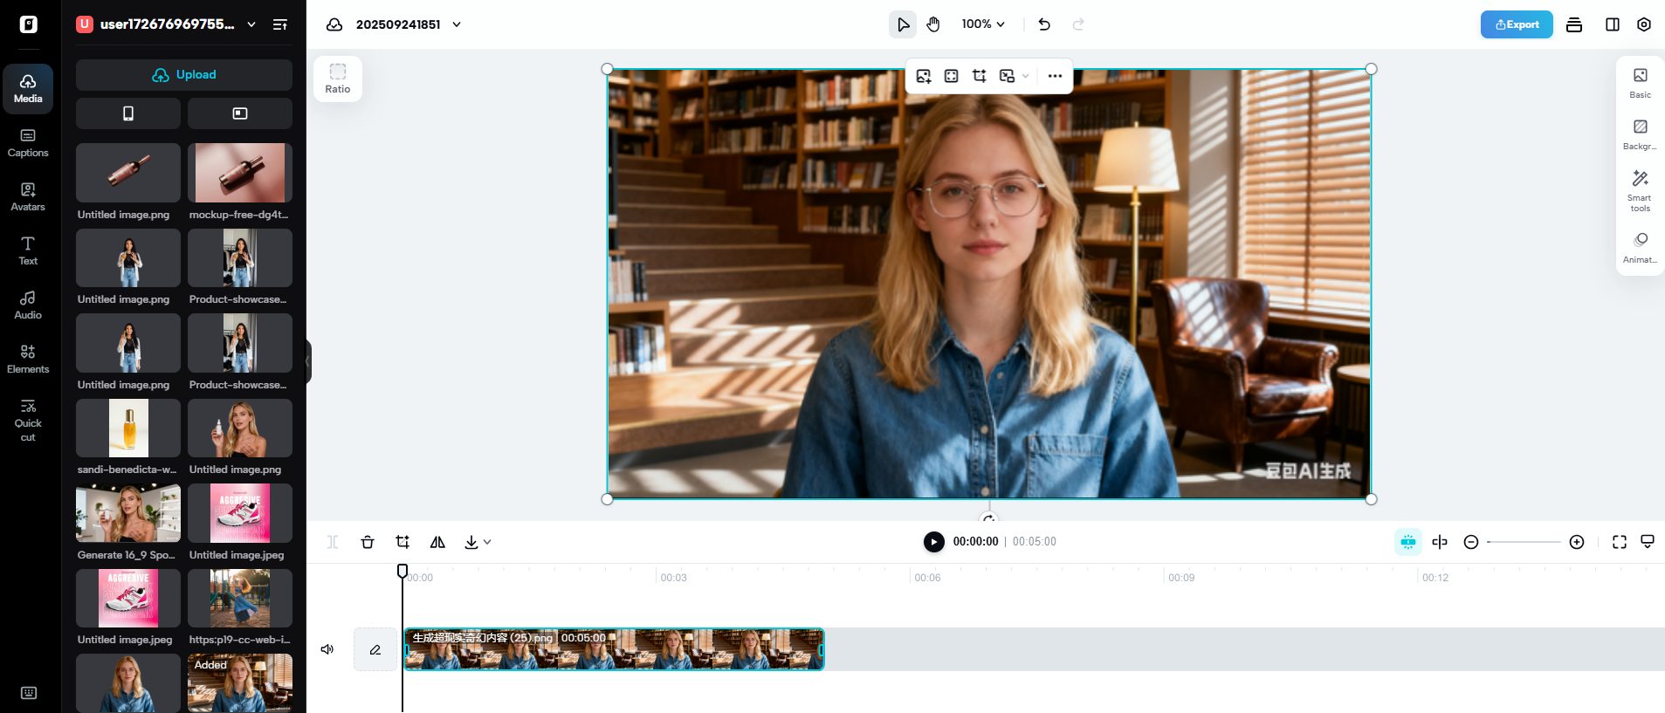This screenshot has width=1665, height=713.
Task: Click the rotate handle below the canvas image
Action: [989, 518]
